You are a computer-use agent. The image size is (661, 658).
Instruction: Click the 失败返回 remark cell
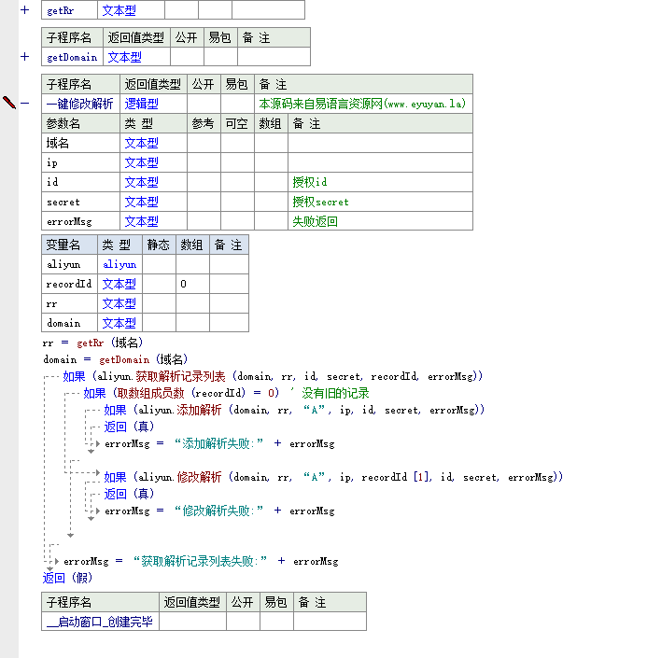(380, 221)
